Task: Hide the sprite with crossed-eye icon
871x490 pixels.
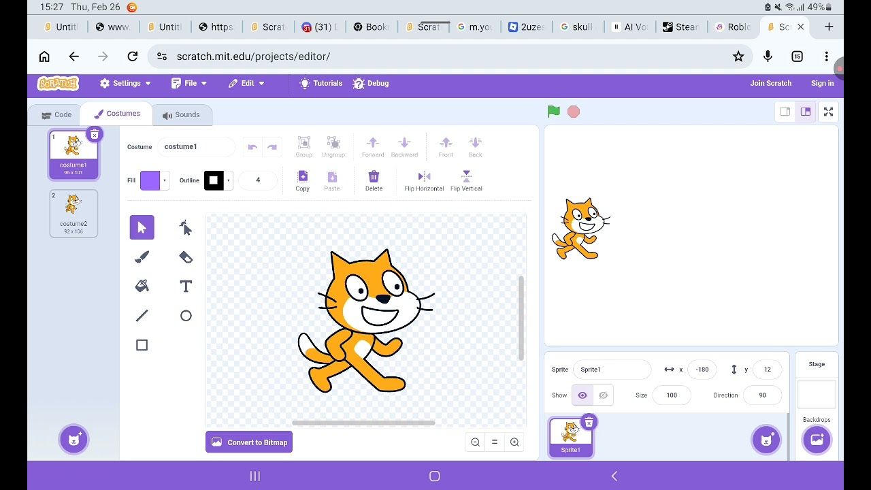Action: coord(603,395)
